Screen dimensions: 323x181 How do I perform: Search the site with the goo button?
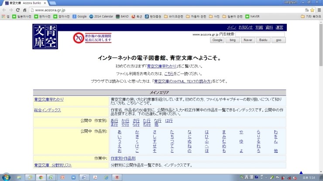tap(278, 40)
